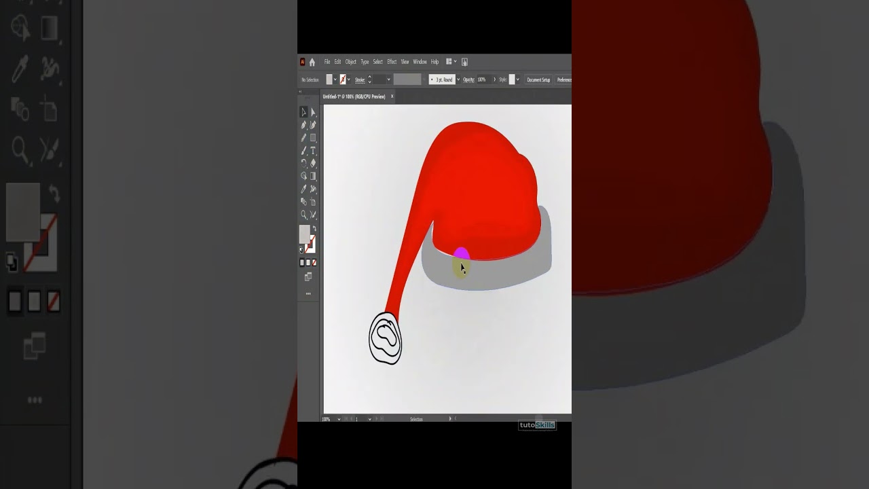The height and width of the screenshot is (489, 869).
Task: Select the Selection tool arrow
Action: pyautogui.click(x=303, y=112)
